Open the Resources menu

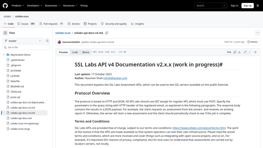pos(70,6)
